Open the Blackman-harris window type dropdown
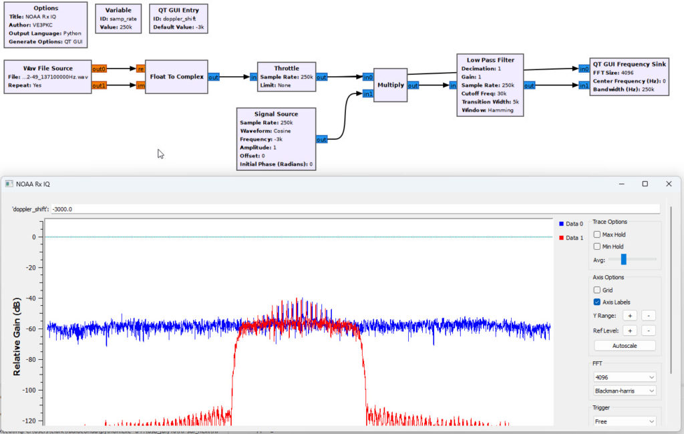This screenshot has width=684, height=434. (x=625, y=391)
